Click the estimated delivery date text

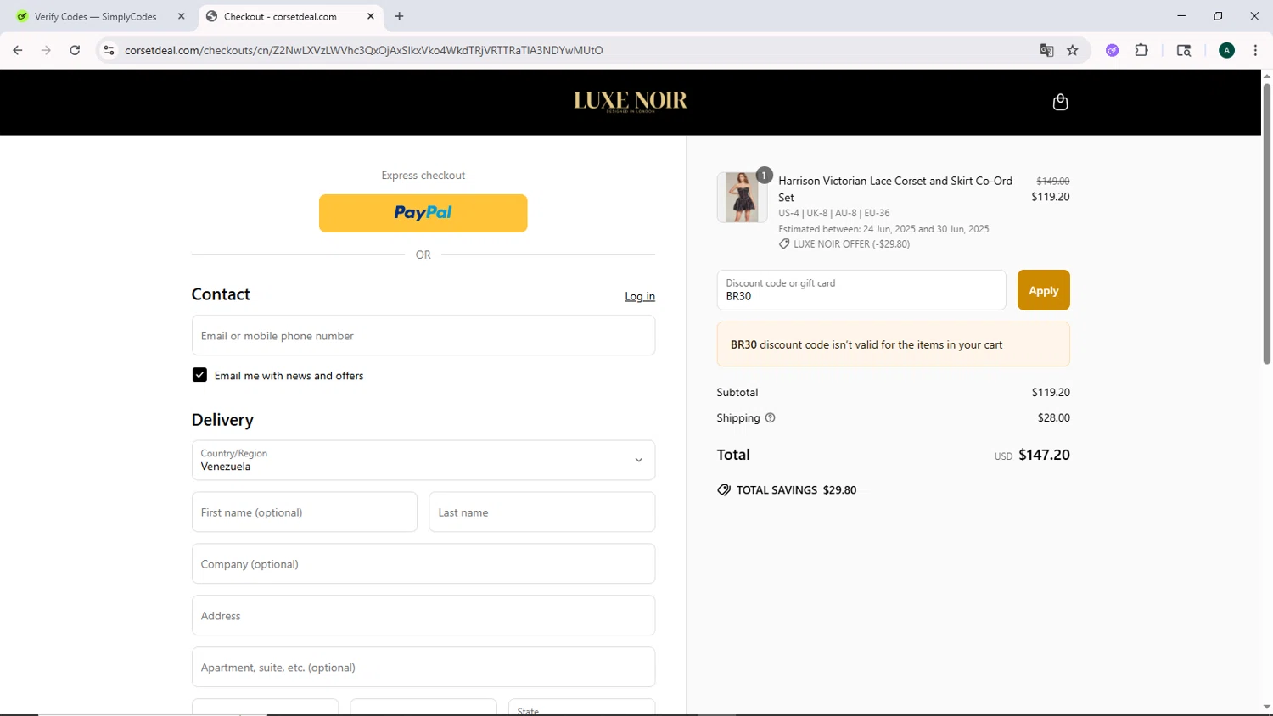pyautogui.click(x=883, y=228)
